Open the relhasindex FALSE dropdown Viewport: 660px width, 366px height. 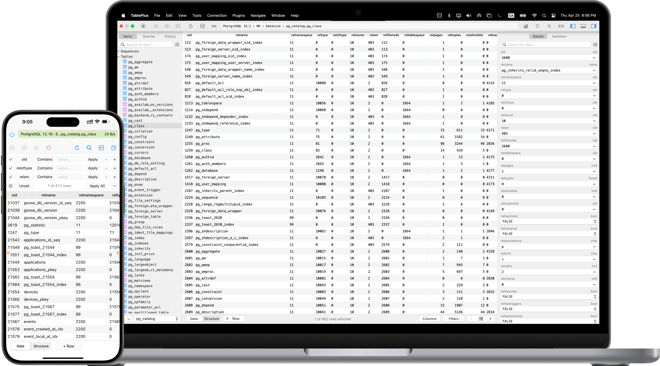pos(548,221)
